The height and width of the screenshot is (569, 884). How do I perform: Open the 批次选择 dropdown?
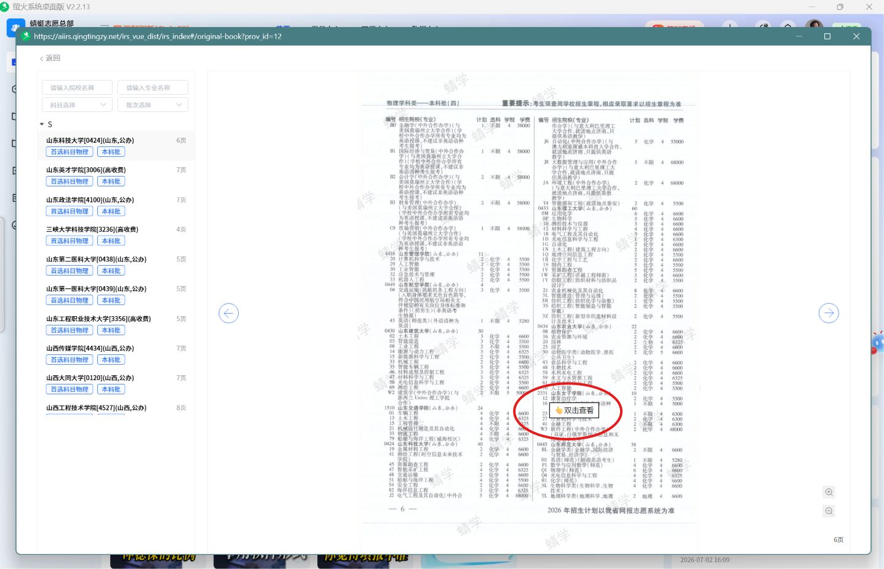pyautogui.click(x=153, y=105)
